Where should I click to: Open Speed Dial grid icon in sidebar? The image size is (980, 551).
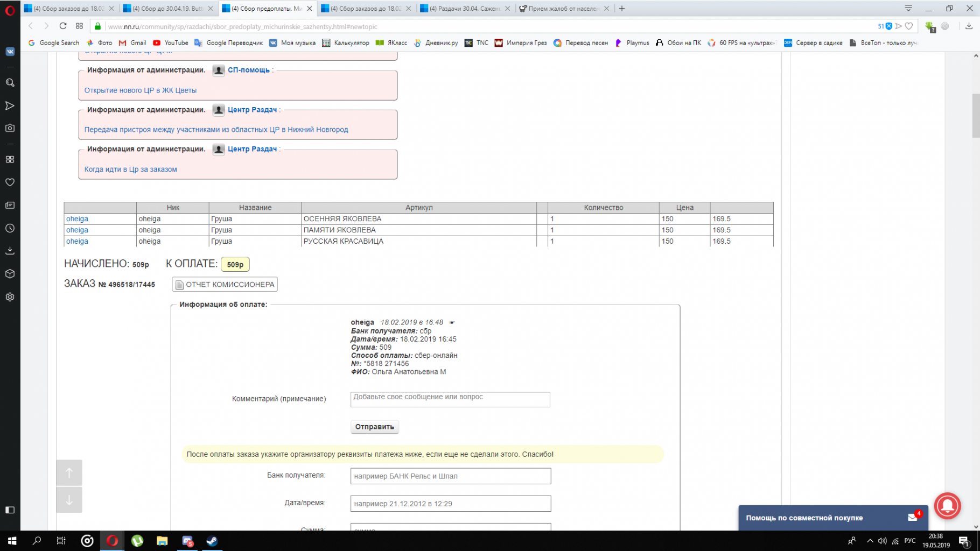(x=10, y=159)
